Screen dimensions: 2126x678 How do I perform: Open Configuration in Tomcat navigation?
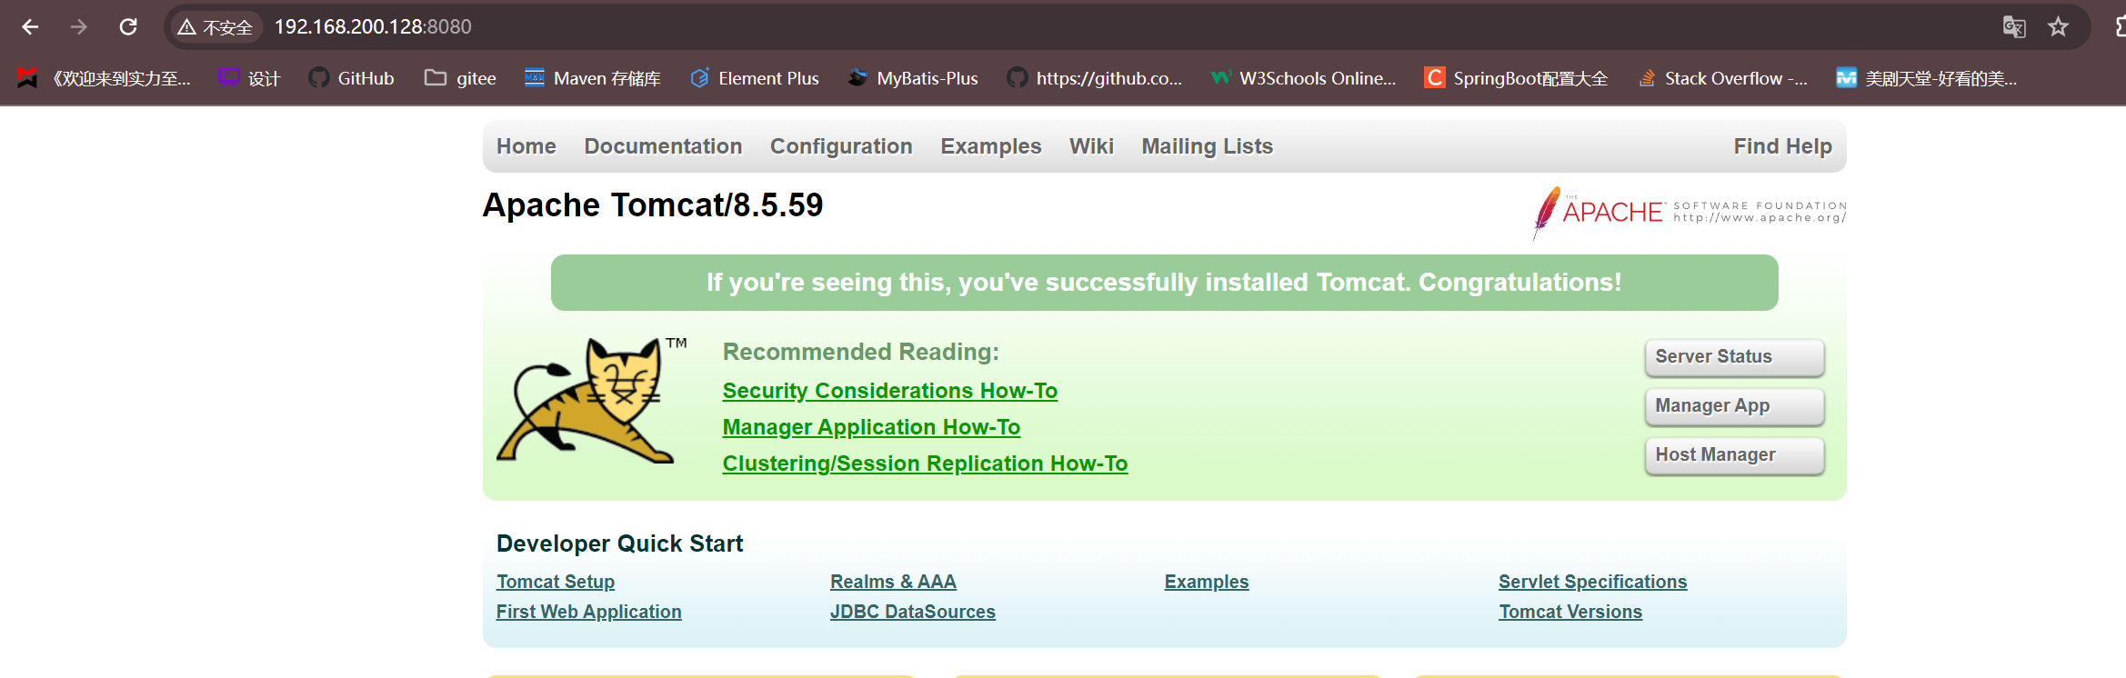click(841, 146)
